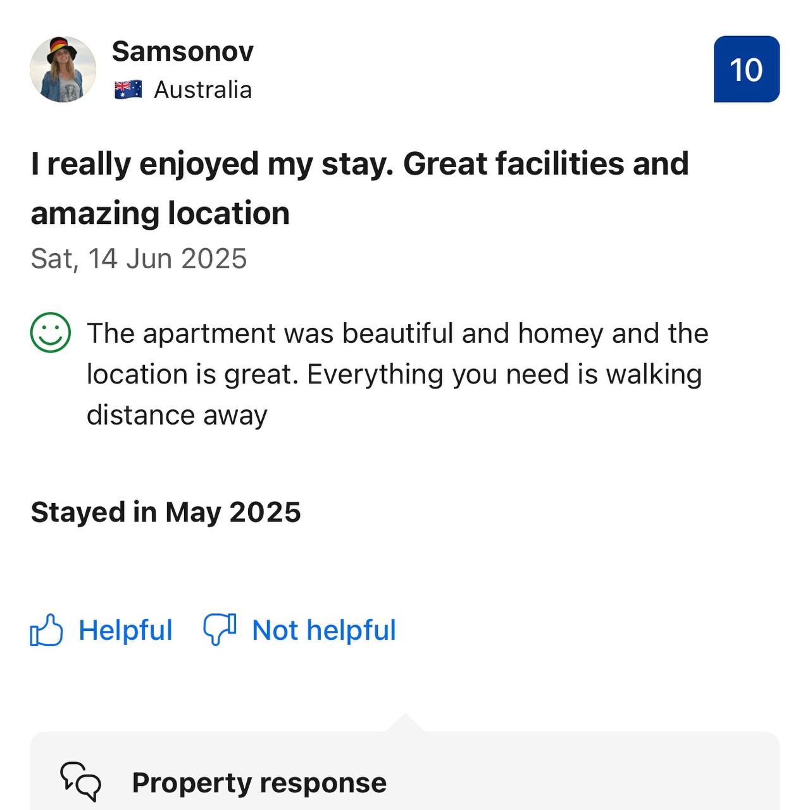Click the Australian flag icon
This screenshot has height=810, width=810.
pos(128,90)
